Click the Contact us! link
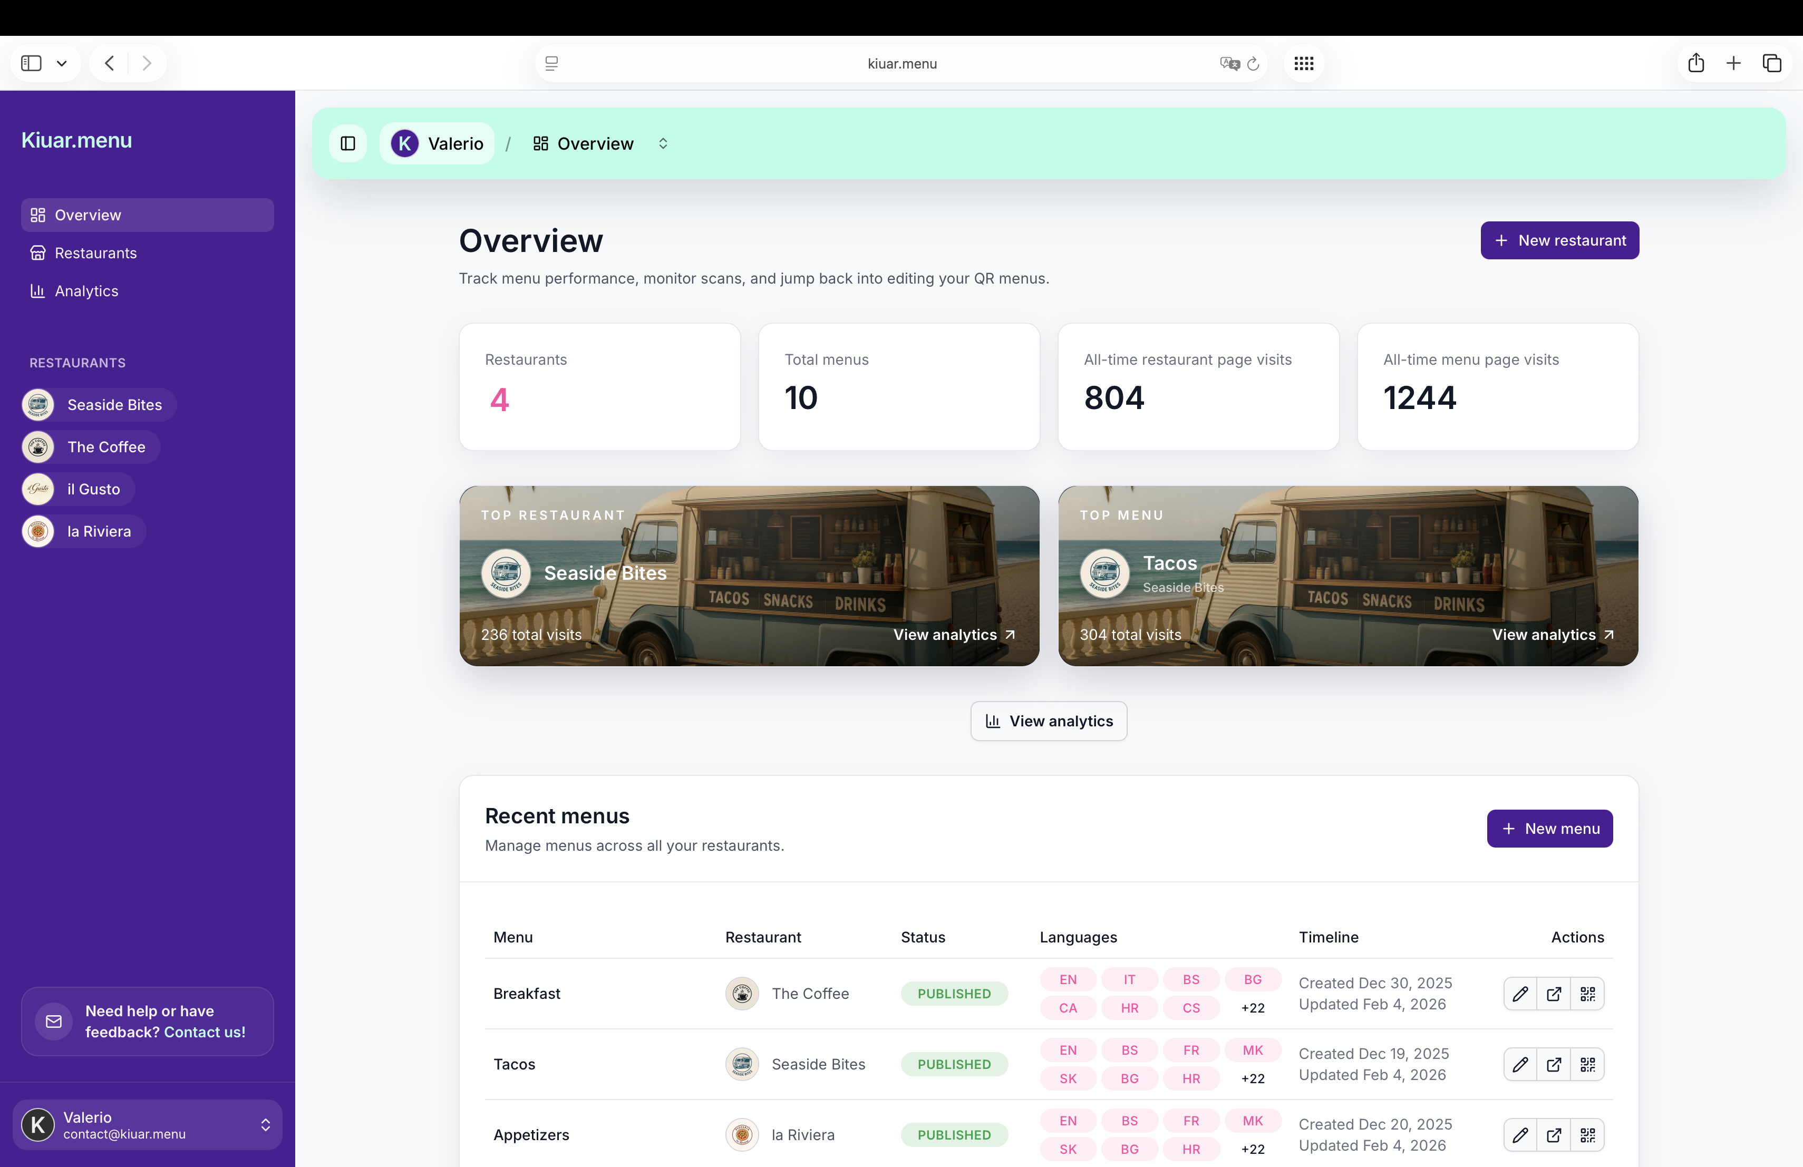The width and height of the screenshot is (1803, 1167). pos(205,1032)
